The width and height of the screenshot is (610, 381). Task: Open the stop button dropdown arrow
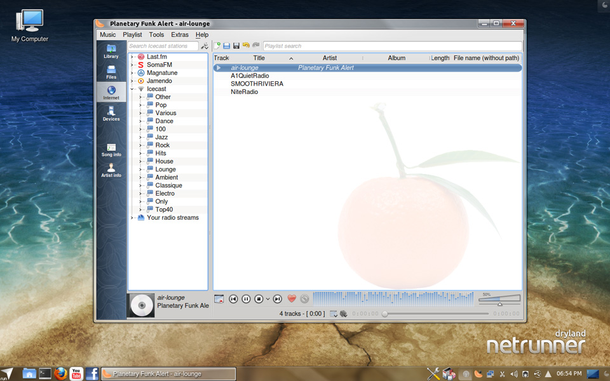pos(268,298)
